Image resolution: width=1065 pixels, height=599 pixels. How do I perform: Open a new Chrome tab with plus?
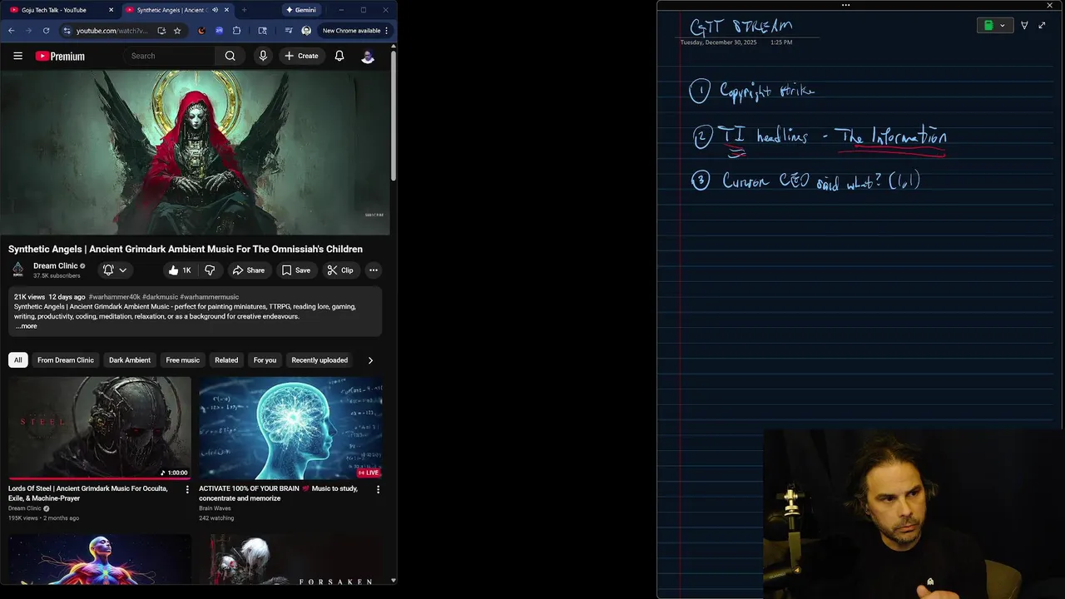(x=244, y=10)
